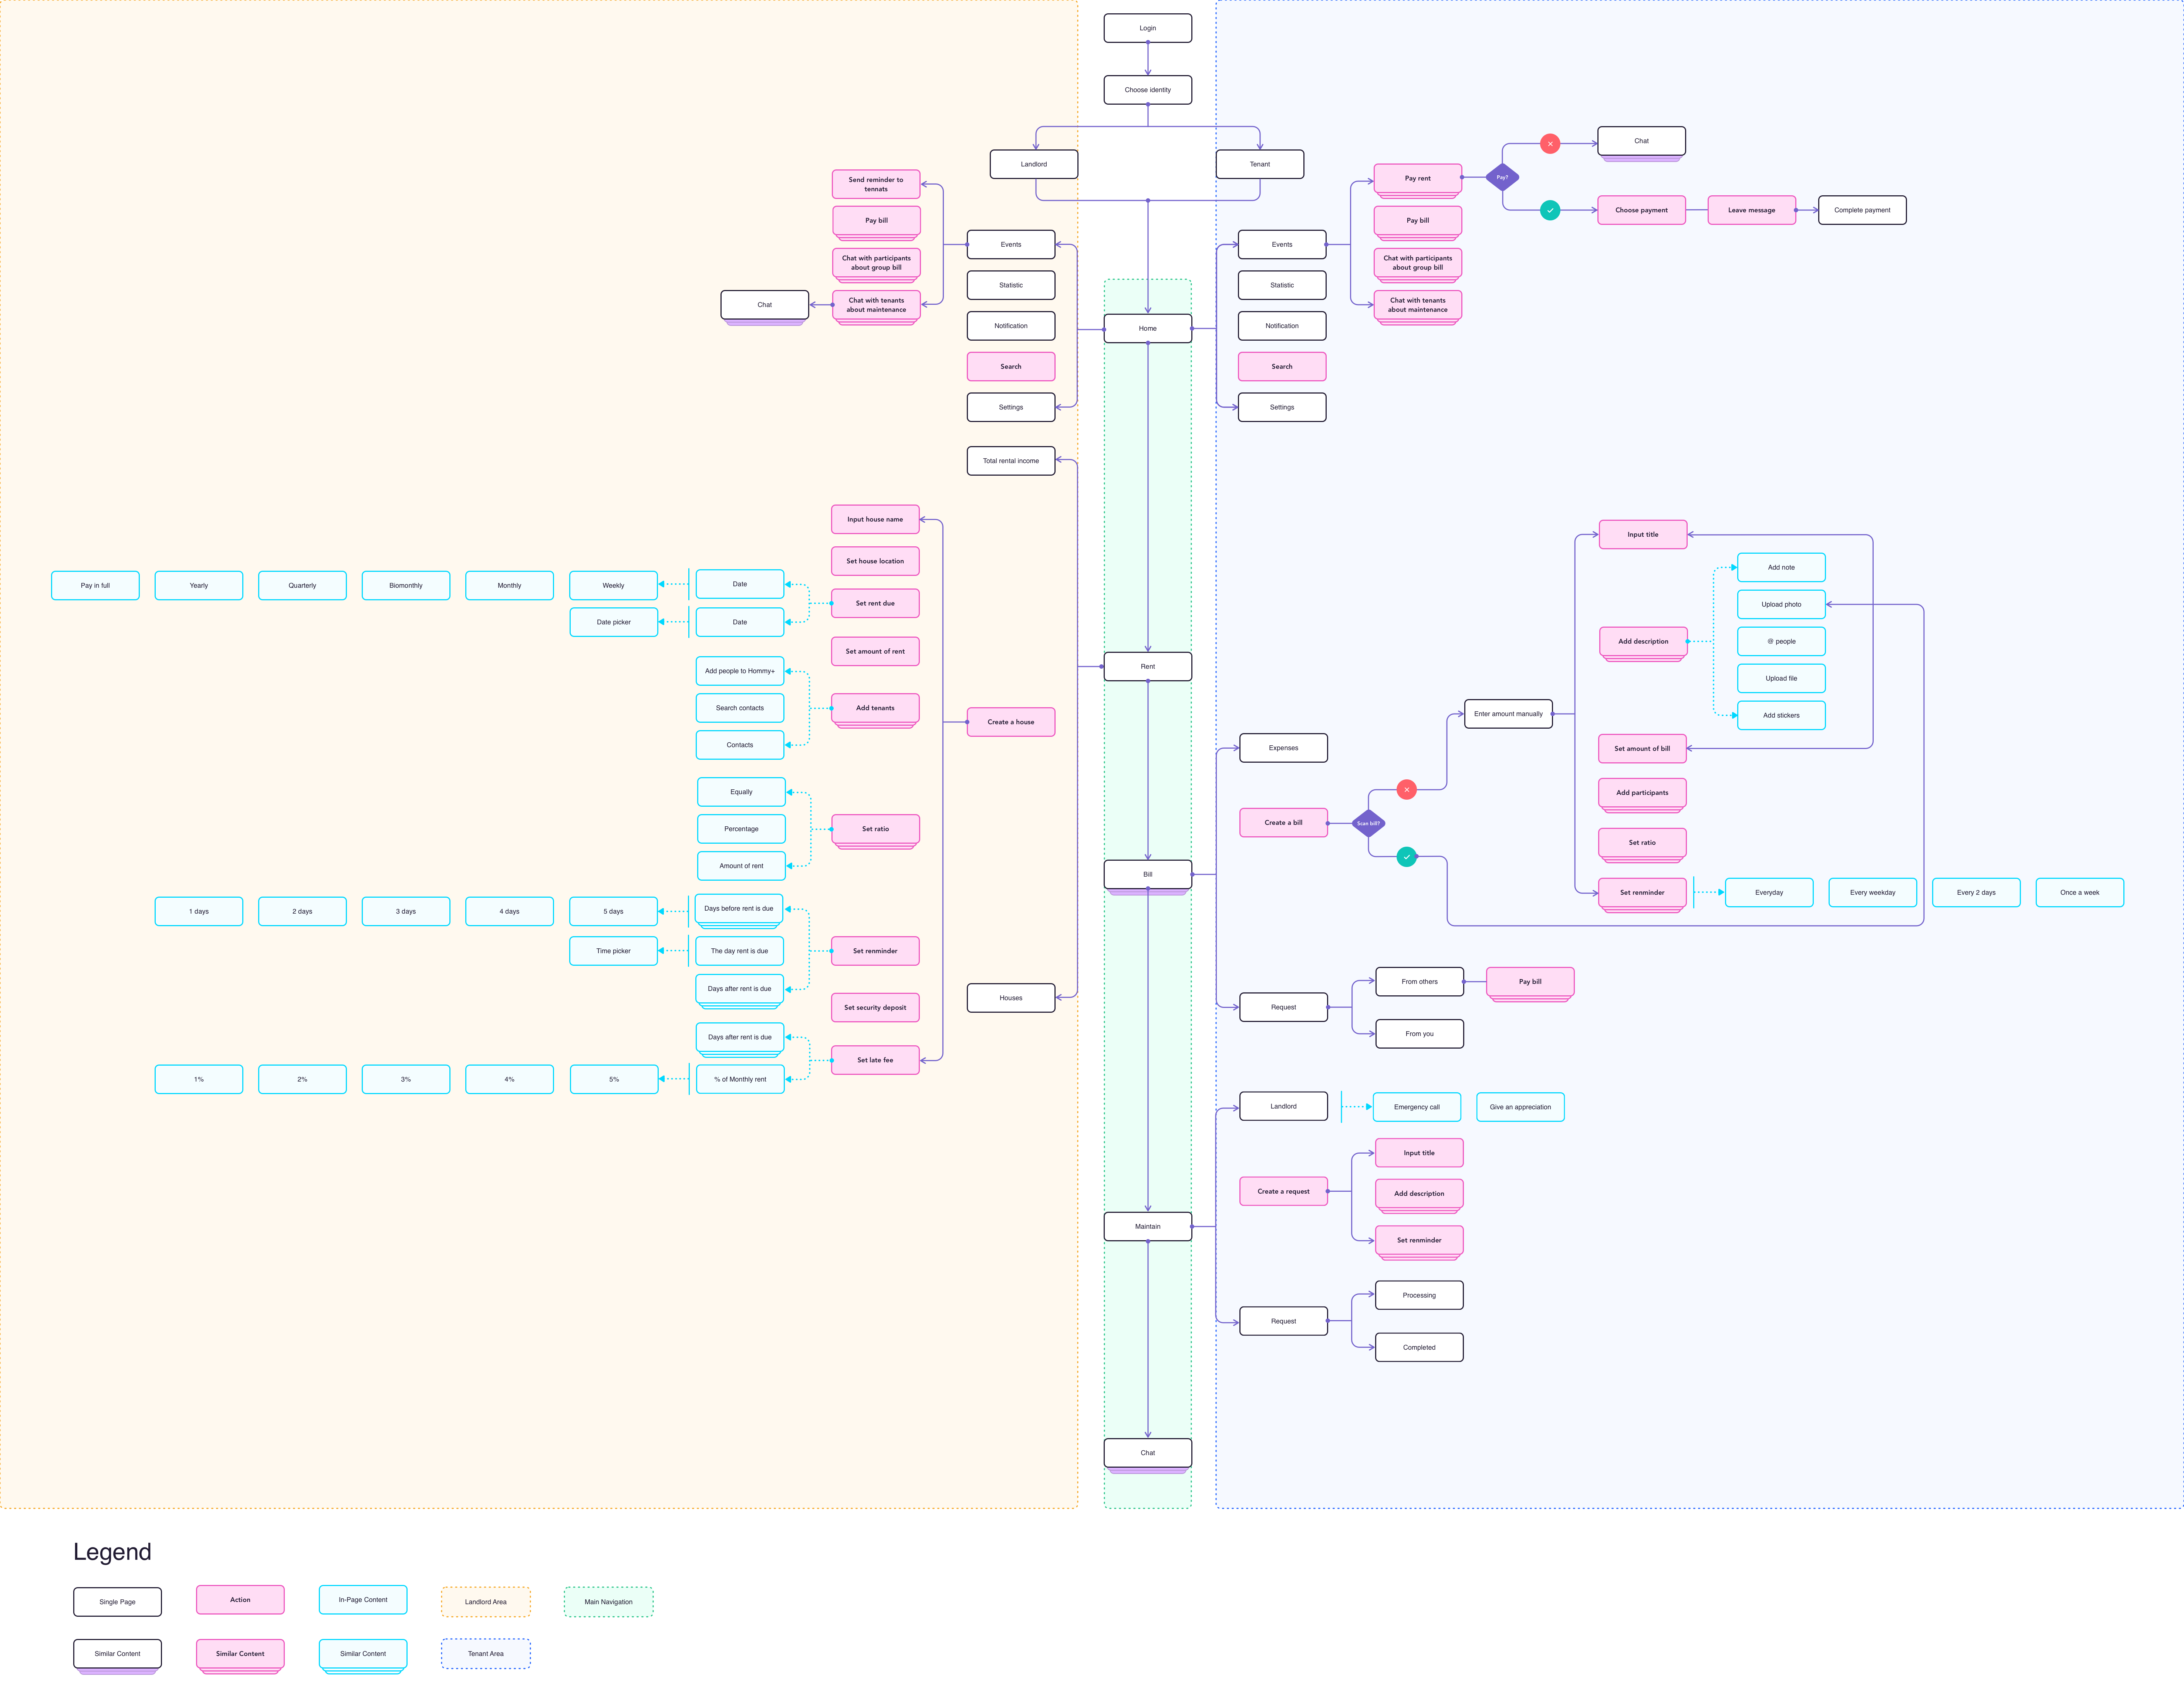This screenshot has width=2184, height=1707.
Task: Select the Equally ratio option
Action: pos(741,792)
